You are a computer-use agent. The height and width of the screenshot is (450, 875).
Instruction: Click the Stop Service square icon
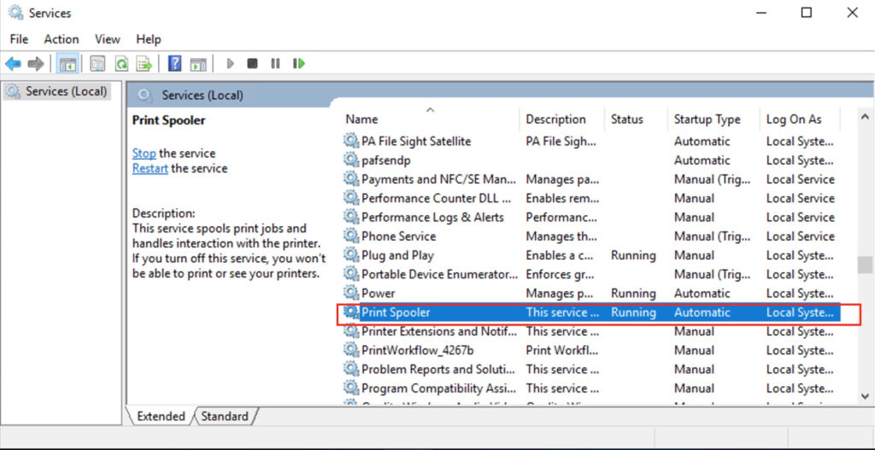[x=252, y=64]
